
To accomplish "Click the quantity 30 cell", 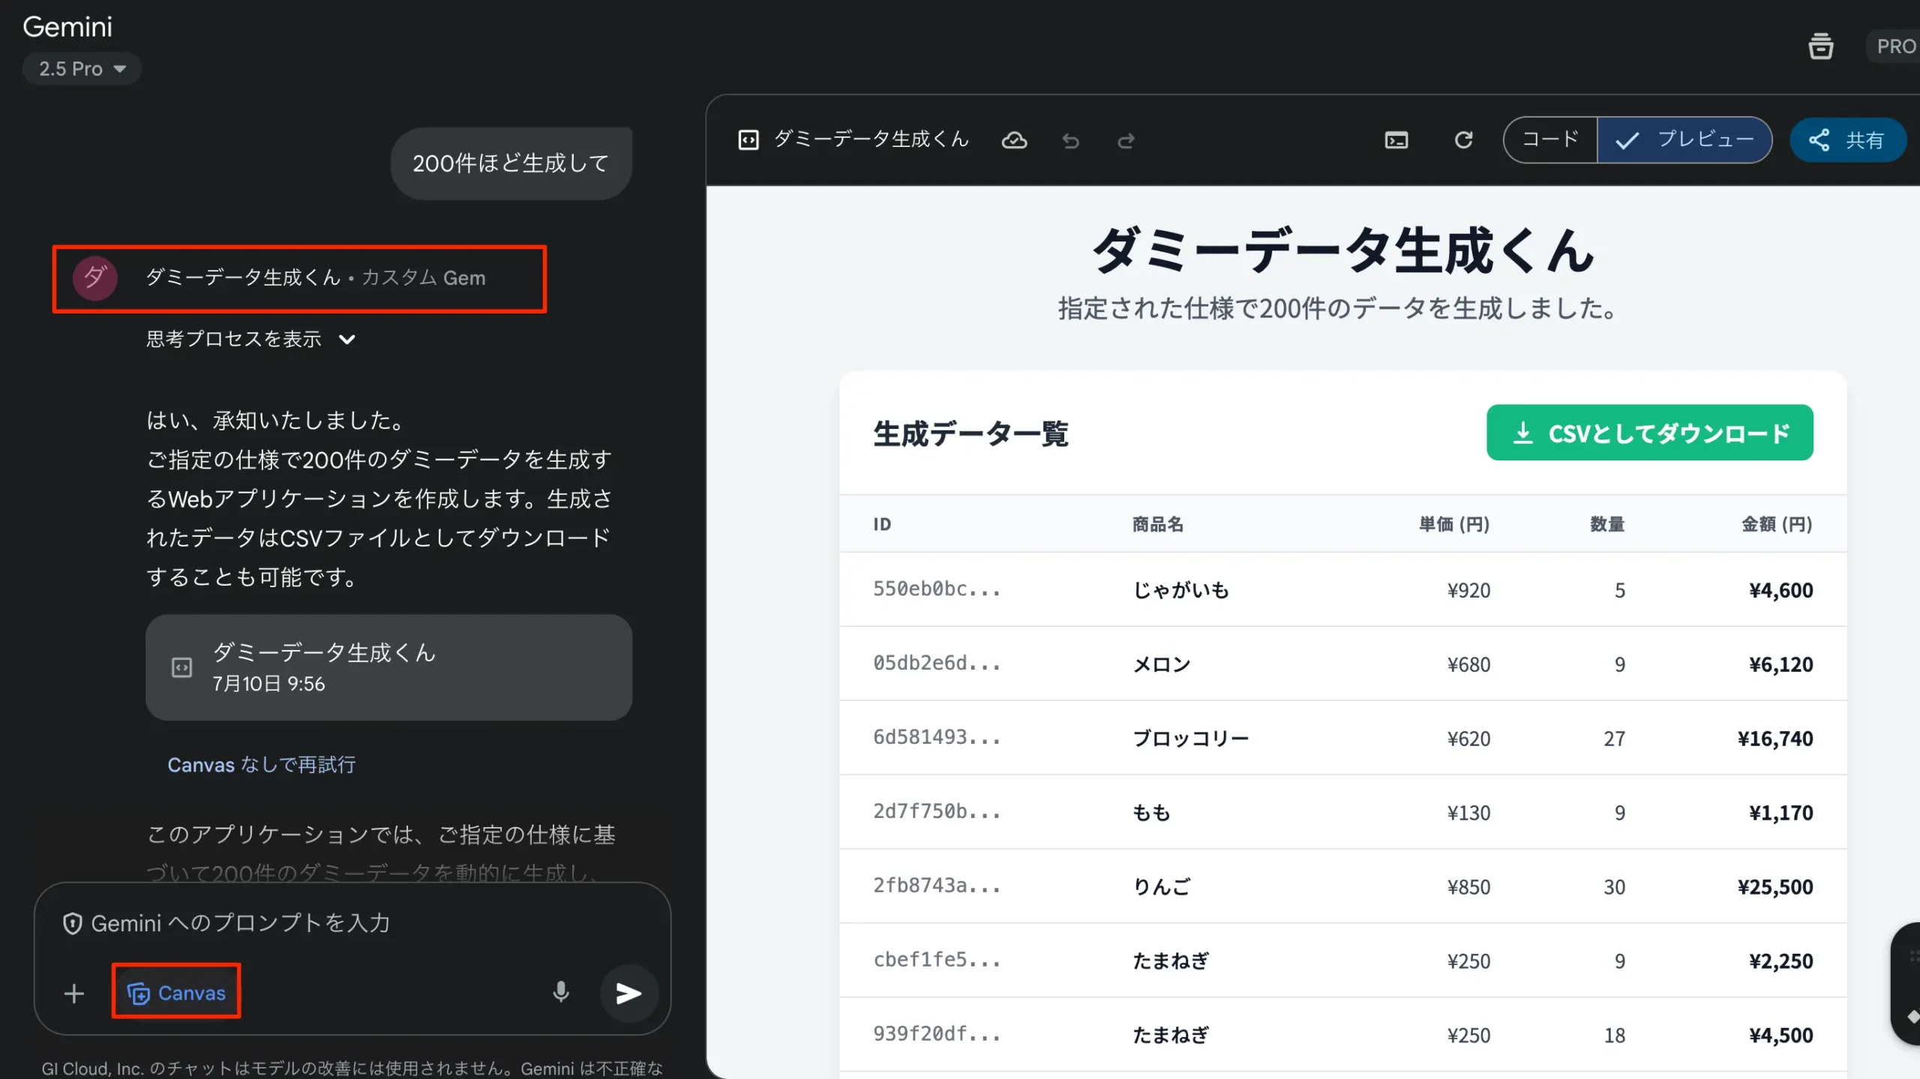I will [x=1614, y=887].
